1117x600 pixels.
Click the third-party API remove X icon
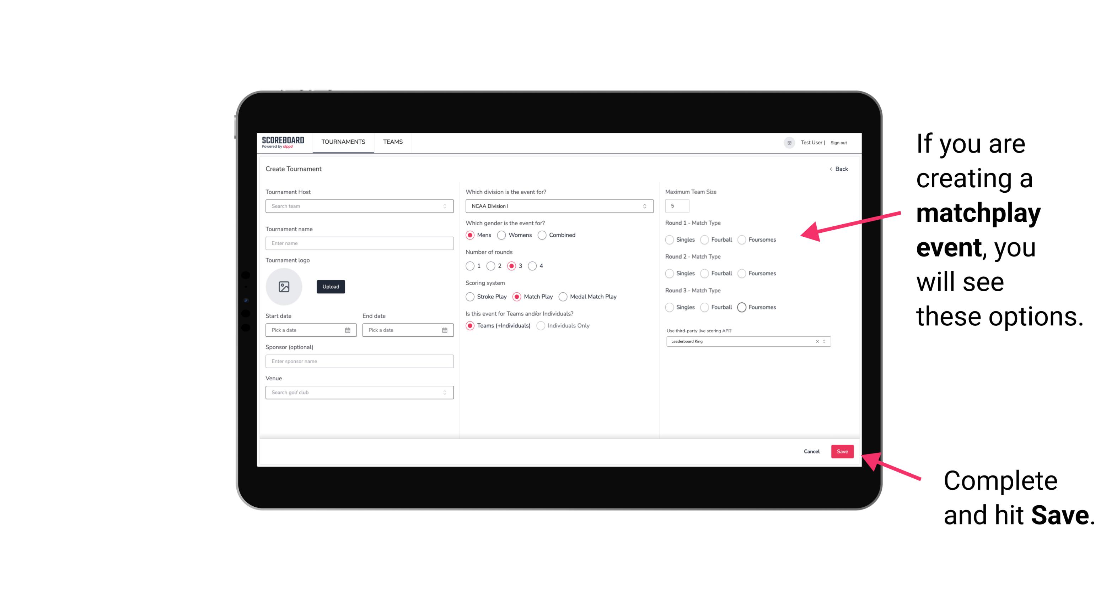point(817,341)
